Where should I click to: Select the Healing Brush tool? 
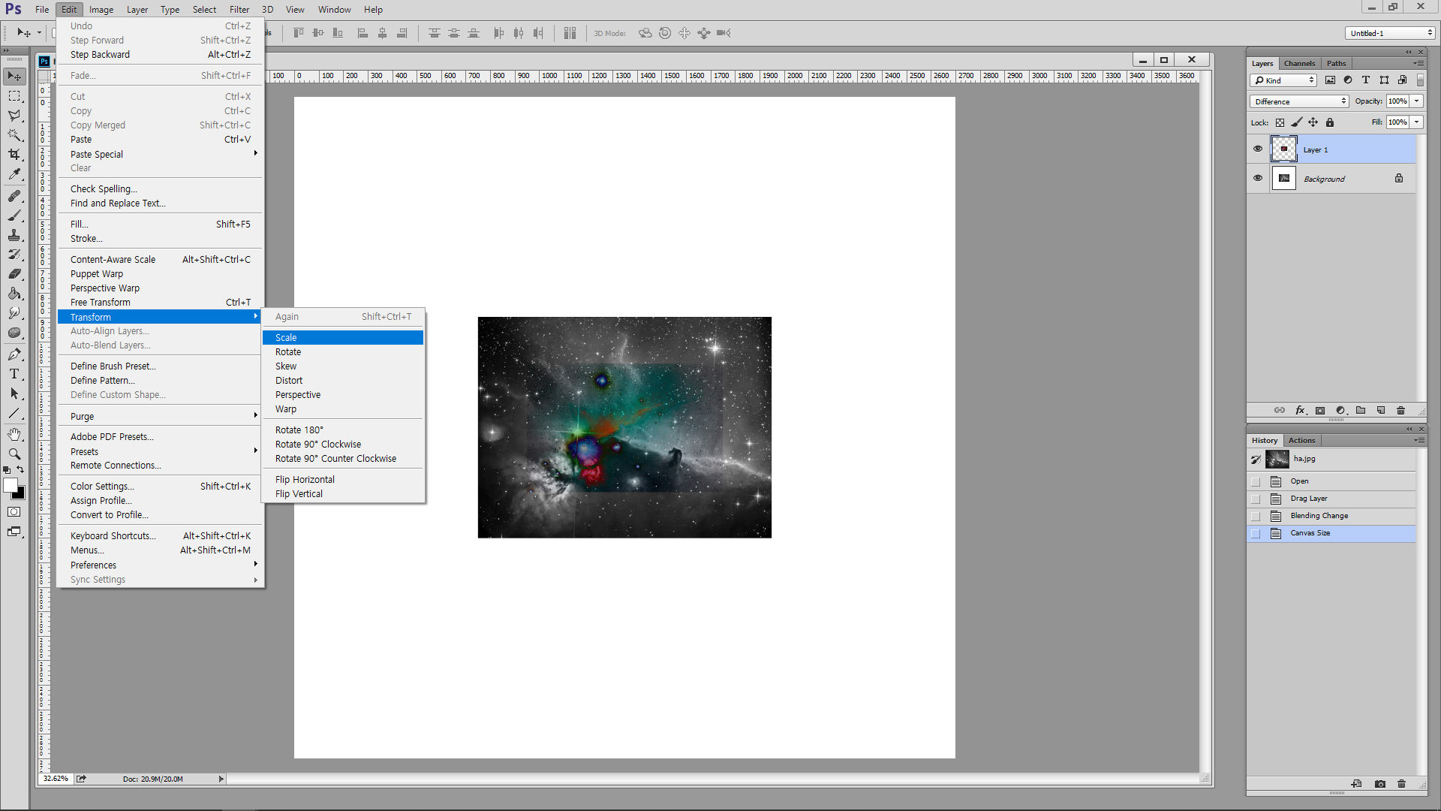click(14, 196)
